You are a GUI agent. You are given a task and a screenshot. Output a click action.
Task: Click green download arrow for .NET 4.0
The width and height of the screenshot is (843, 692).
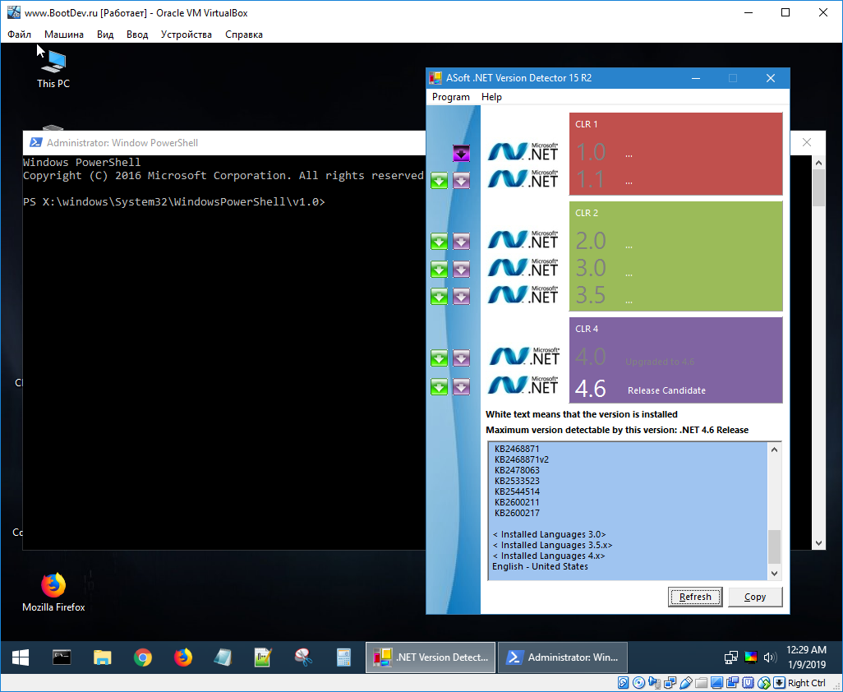440,358
